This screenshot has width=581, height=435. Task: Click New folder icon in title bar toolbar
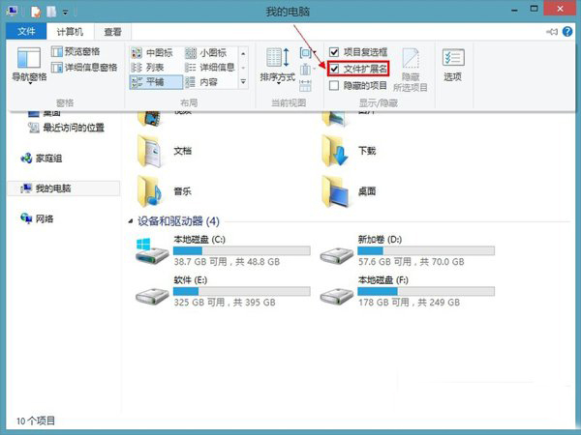51,12
